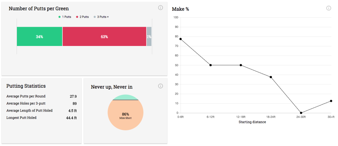This screenshot has width=338, height=146.
Task: Select the Longest Putt Holed statistic
Action: point(42,118)
